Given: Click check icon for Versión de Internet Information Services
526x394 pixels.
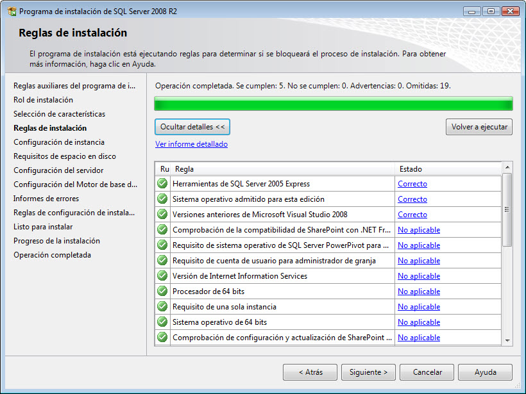Looking at the screenshot, I should point(162,276).
